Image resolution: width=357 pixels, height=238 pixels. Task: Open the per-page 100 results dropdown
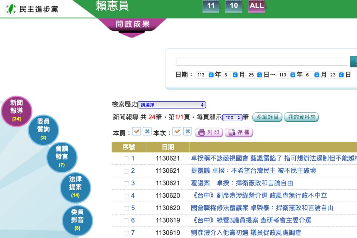[232, 118]
